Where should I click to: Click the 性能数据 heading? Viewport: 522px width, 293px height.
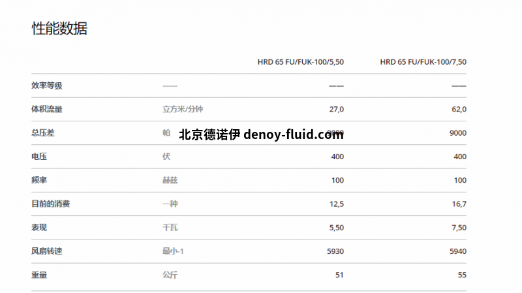point(59,29)
